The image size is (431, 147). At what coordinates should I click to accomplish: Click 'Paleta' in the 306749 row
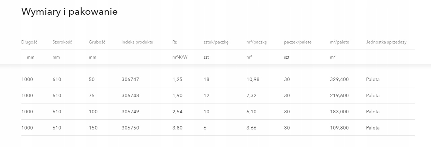pyautogui.click(x=373, y=112)
